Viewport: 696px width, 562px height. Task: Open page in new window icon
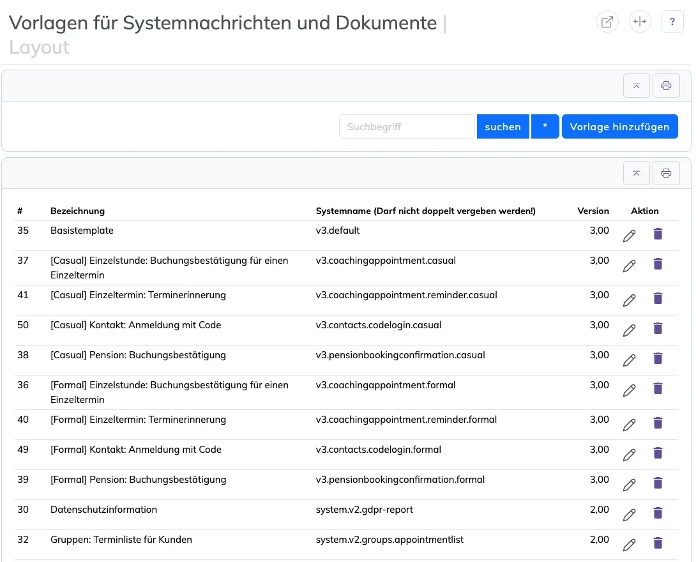607,22
